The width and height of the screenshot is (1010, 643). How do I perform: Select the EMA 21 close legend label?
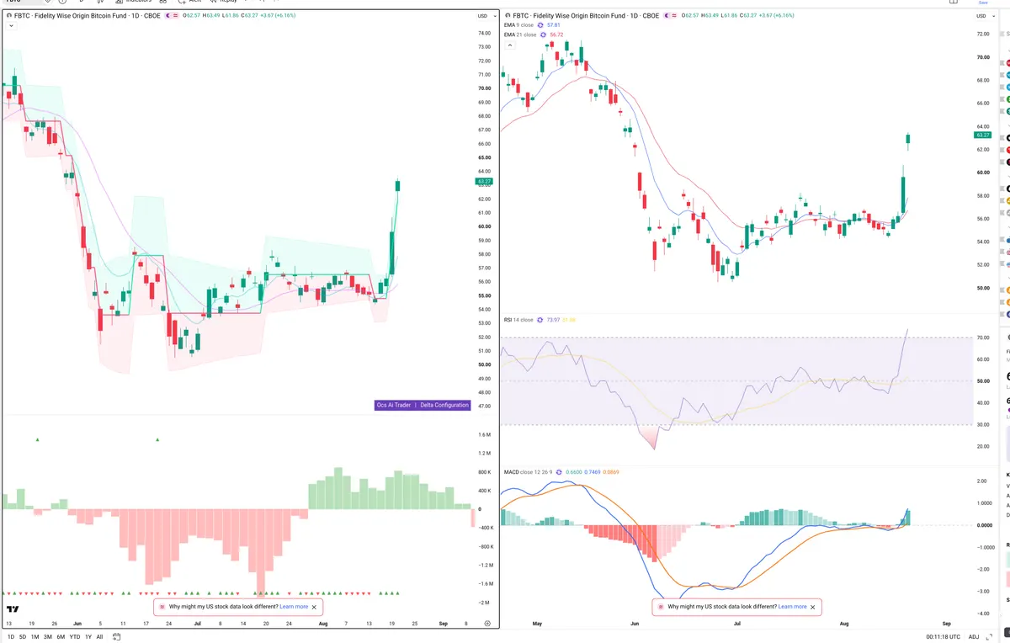click(521, 35)
